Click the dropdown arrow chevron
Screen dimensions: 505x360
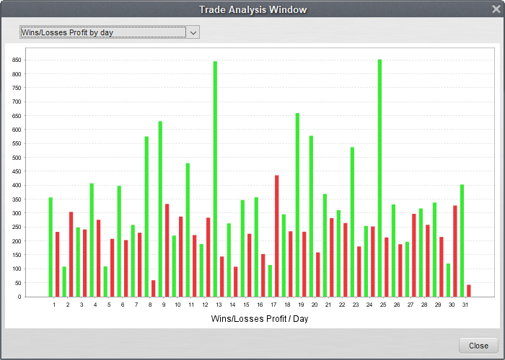(193, 33)
